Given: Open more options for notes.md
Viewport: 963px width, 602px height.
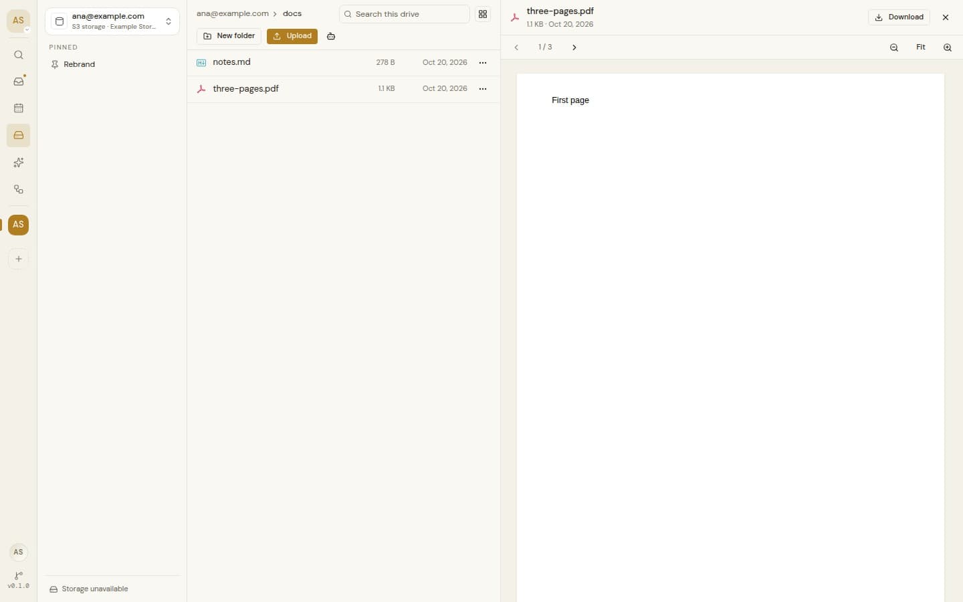Looking at the screenshot, I should tap(483, 63).
